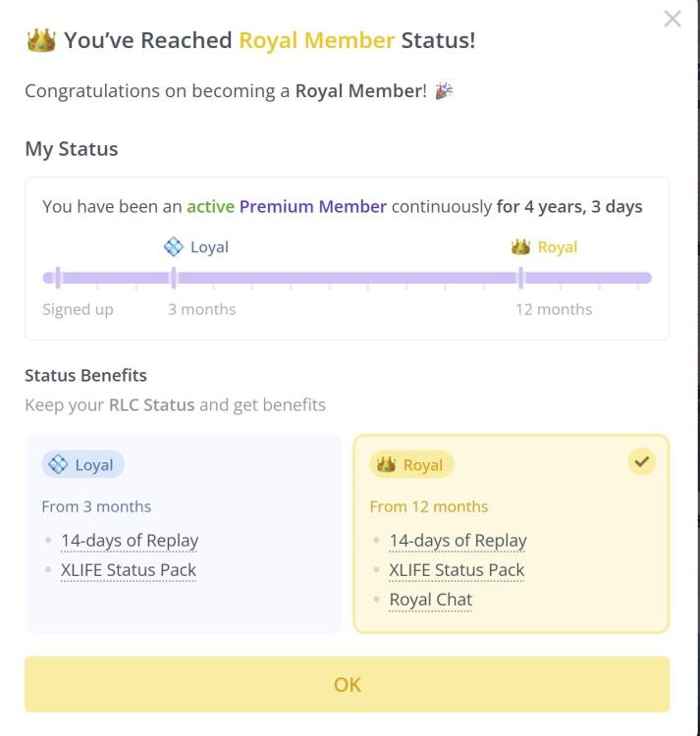Click the Loyal diamond icon above the timeline
The image size is (700, 736).
pyautogui.click(x=174, y=246)
